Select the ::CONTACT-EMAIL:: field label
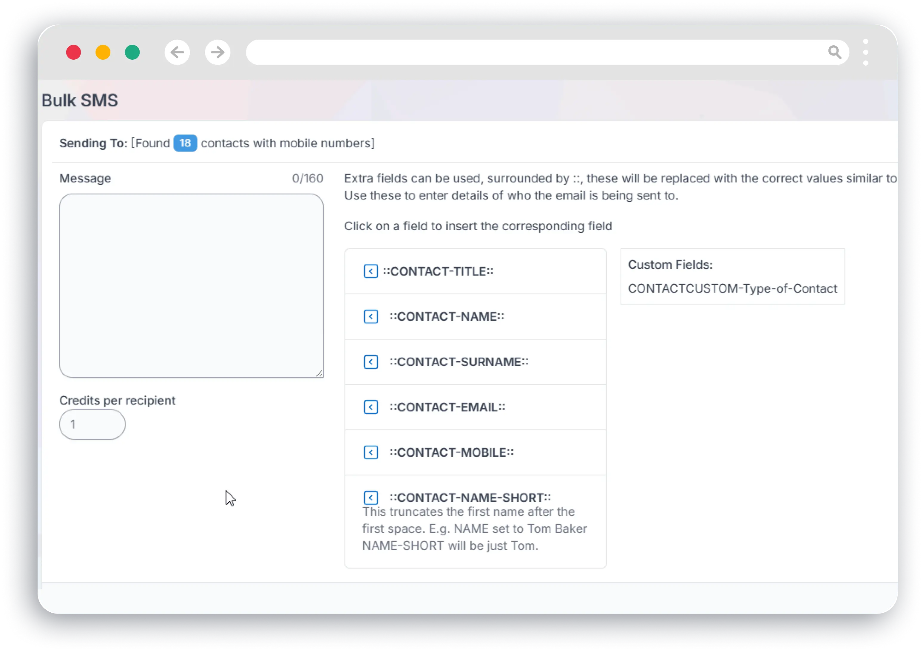The height and width of the screenshot is (652, 923). [447, 407]
